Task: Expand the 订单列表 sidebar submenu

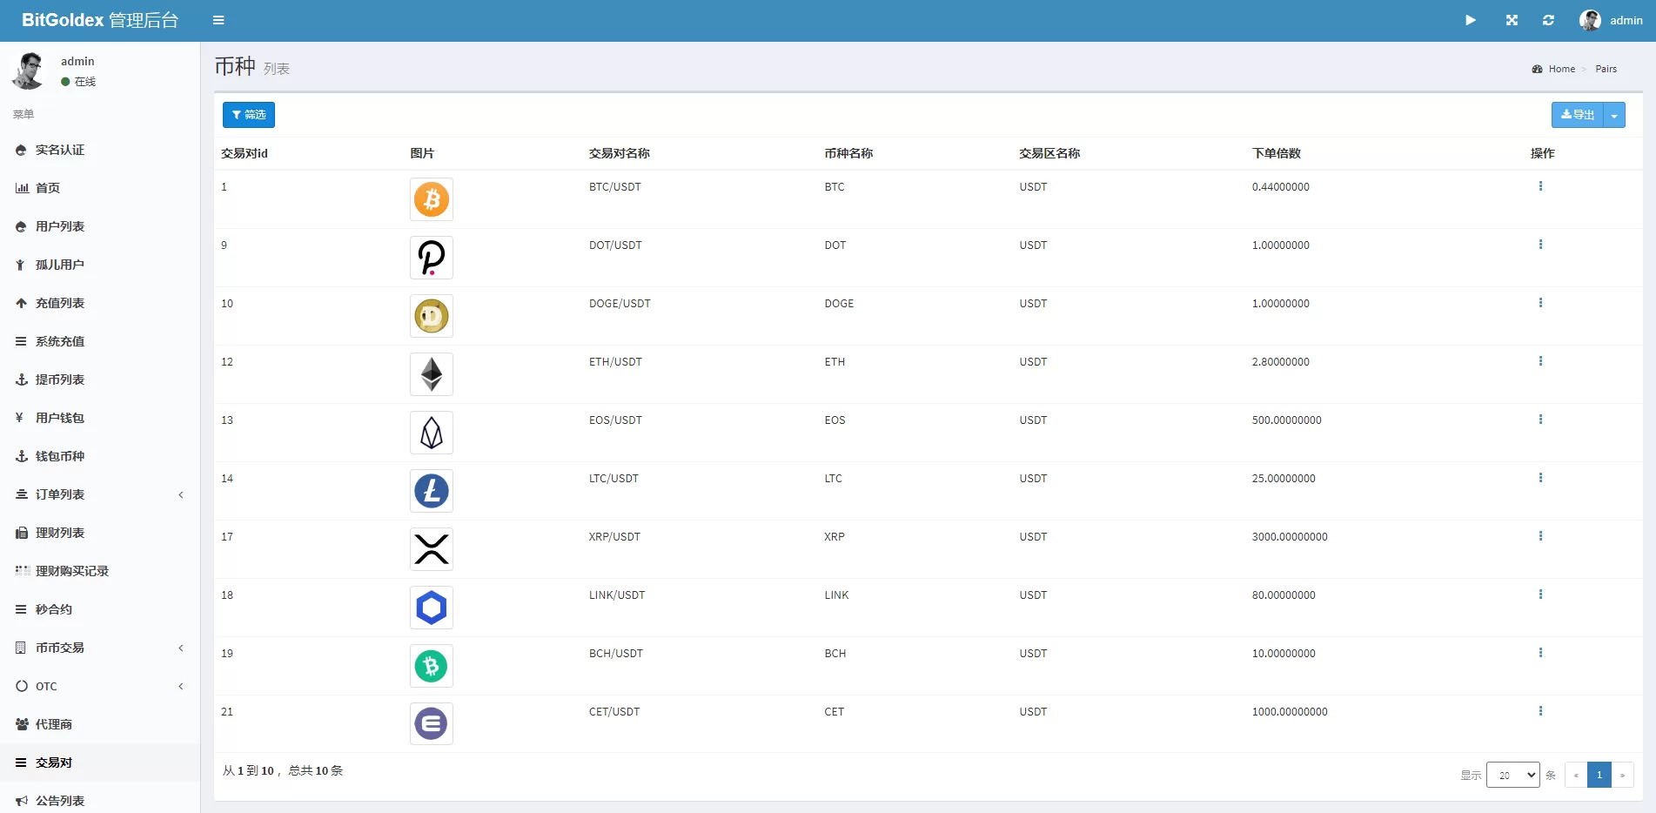Action: point(100,494)
